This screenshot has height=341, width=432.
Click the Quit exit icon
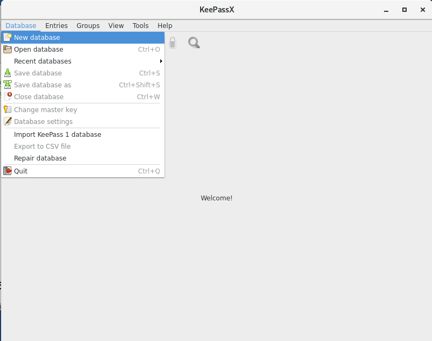[x=8, y=171]
